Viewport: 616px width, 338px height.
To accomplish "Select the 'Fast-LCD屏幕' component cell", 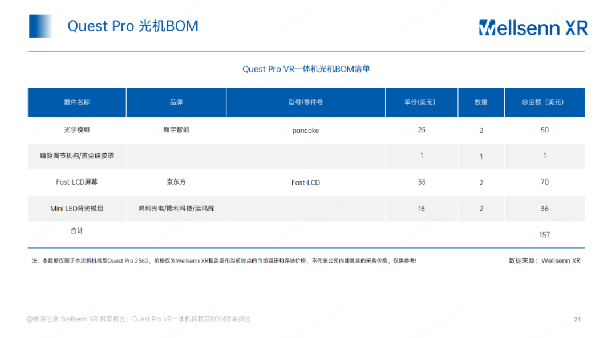I will click(77, 182).
